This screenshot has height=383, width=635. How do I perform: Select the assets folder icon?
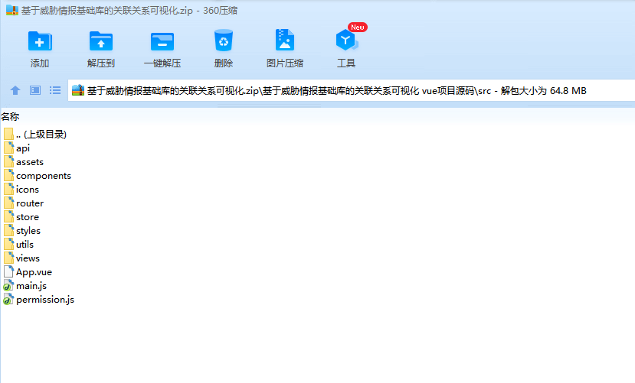tap(8, 161)
